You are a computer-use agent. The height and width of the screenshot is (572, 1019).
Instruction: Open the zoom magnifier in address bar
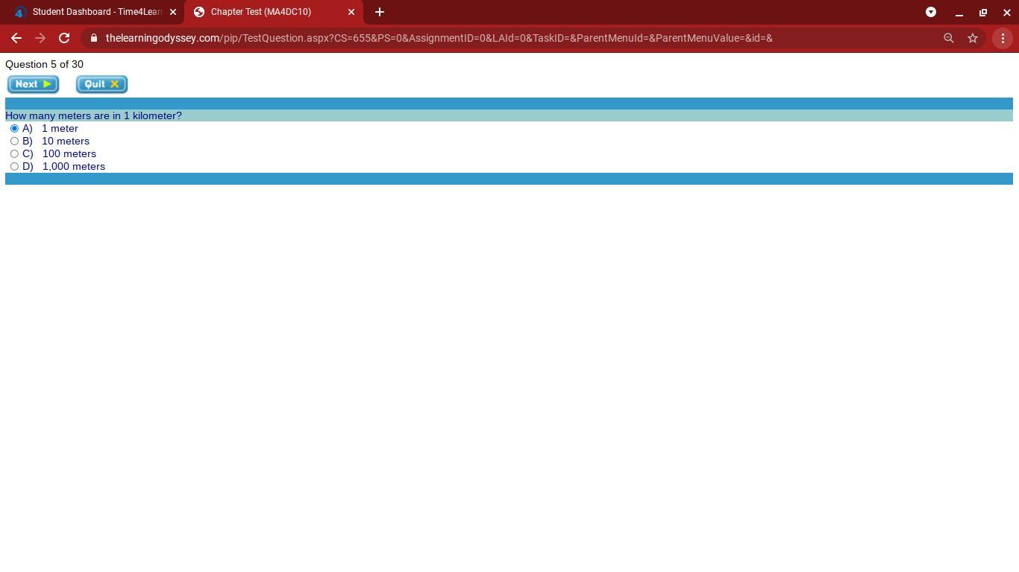(949, 38)
